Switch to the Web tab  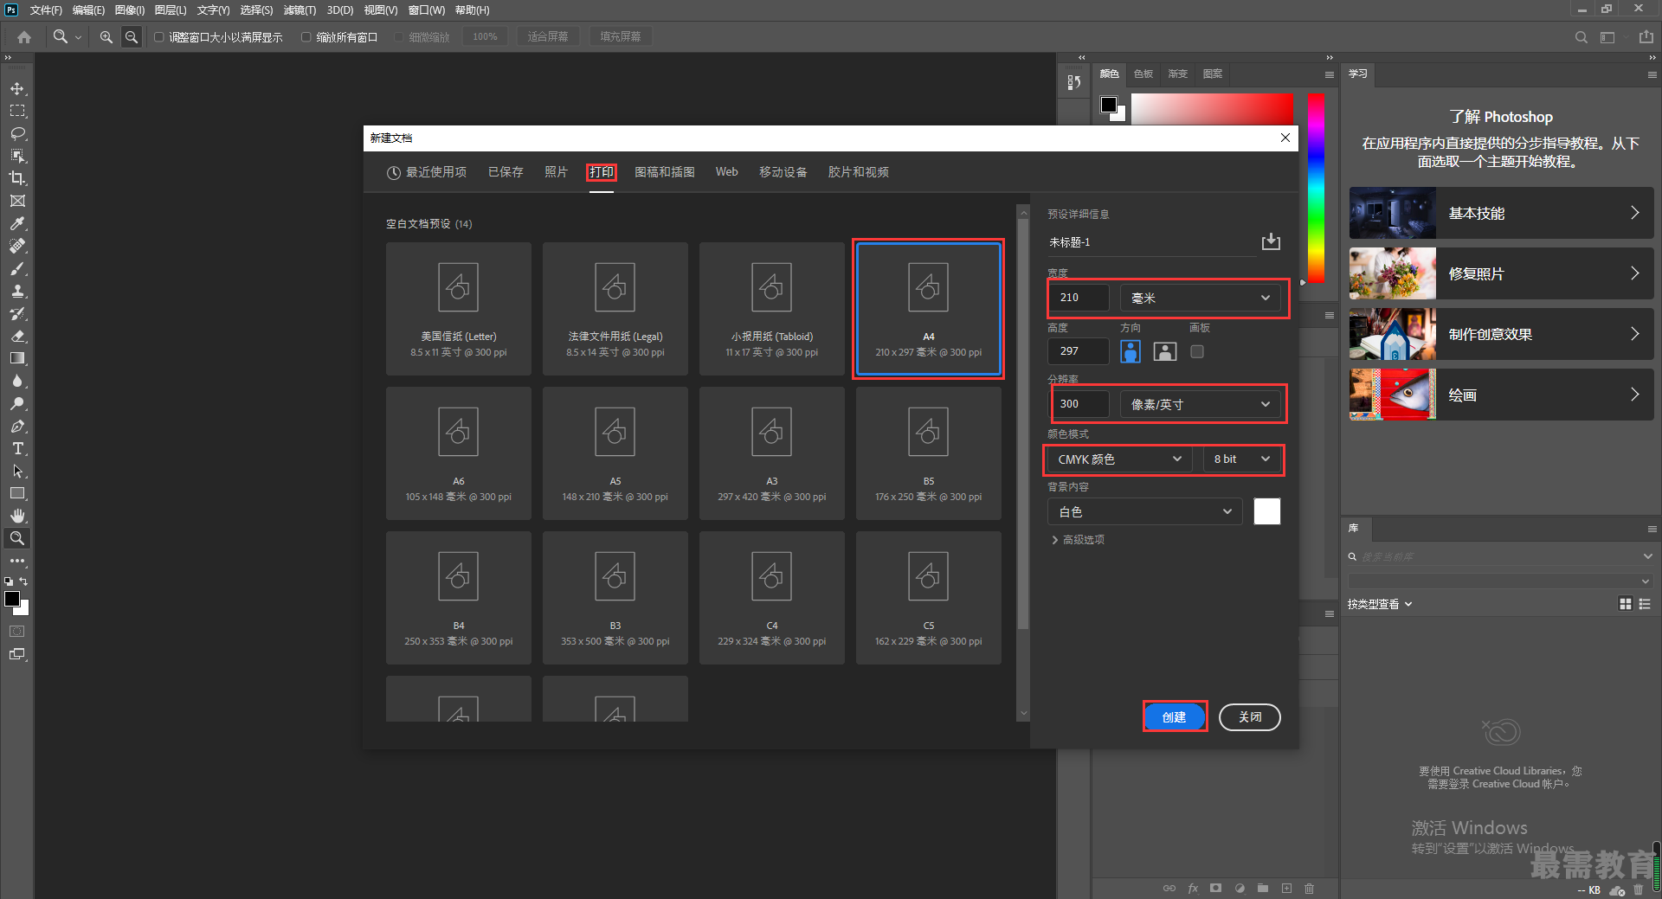point(726,172)
